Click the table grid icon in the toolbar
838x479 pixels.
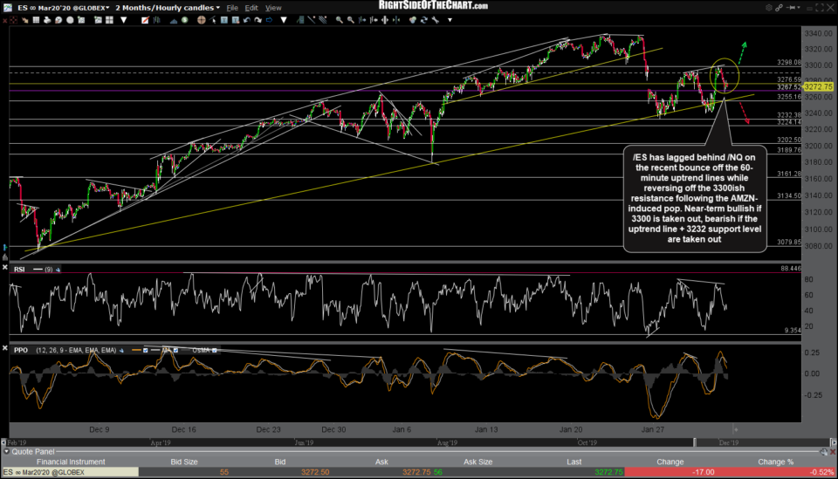(36, 20)
